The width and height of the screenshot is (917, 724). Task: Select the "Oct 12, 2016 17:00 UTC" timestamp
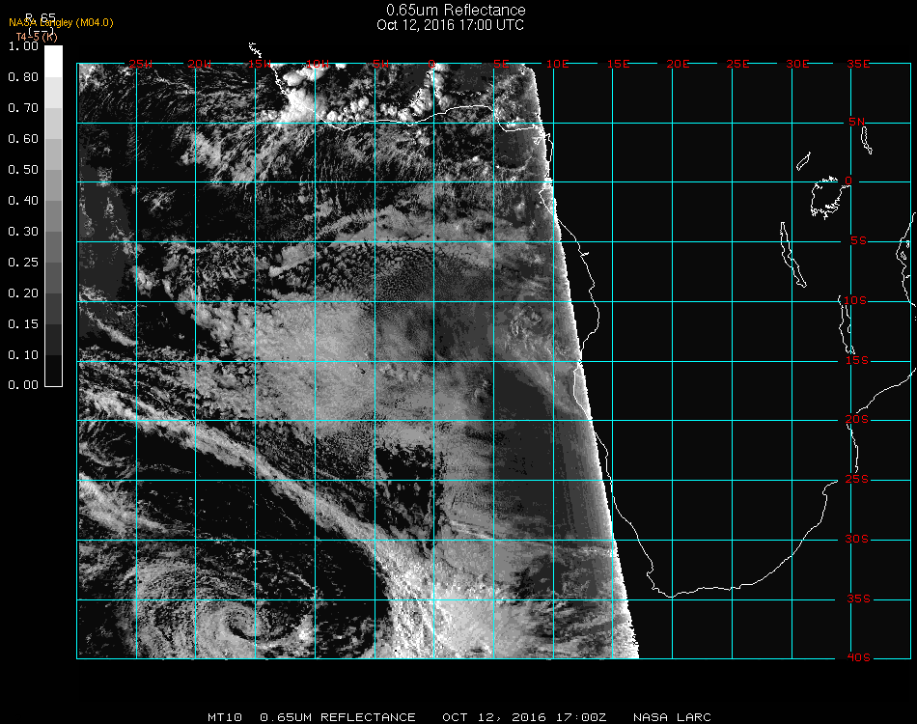click(451, 25)
